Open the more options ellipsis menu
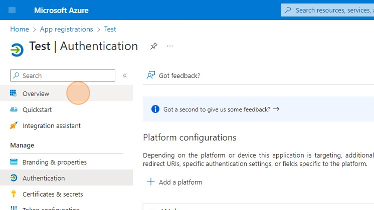This screenshot has height=210, width=374. (170, 46)
